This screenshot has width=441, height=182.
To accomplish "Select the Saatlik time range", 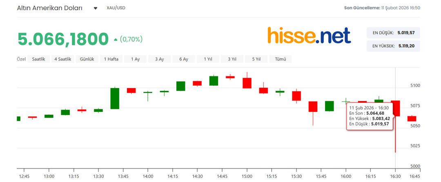I will [39, 59].
